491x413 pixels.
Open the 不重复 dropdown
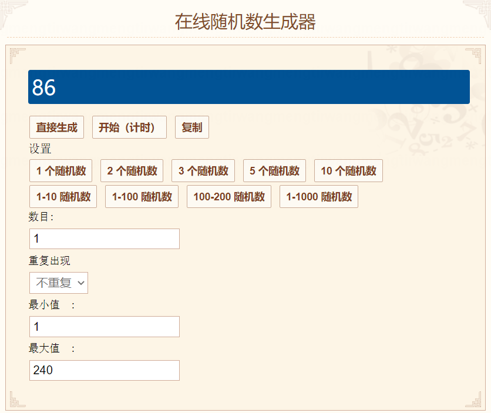59,283
